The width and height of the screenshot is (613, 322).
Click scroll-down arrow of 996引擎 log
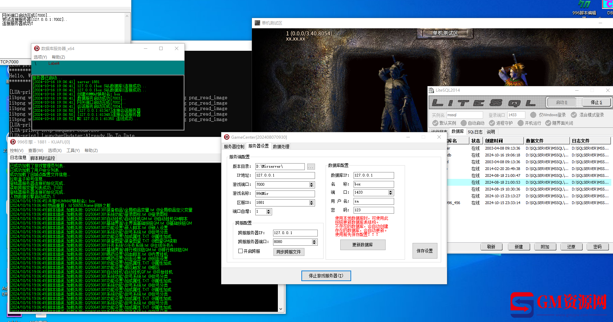coord(281,309)
